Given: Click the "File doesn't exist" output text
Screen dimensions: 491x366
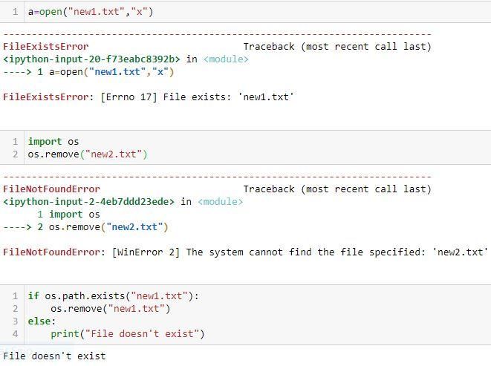Looking at the screenshot, I should point(54,356).
